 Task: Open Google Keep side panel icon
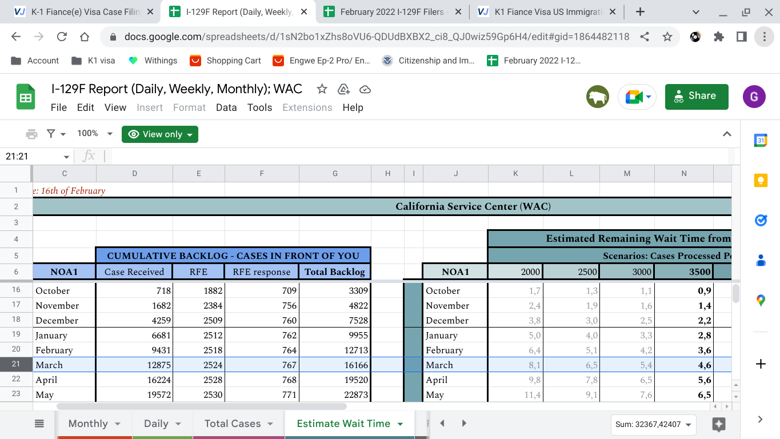click(x=761, y=181)
